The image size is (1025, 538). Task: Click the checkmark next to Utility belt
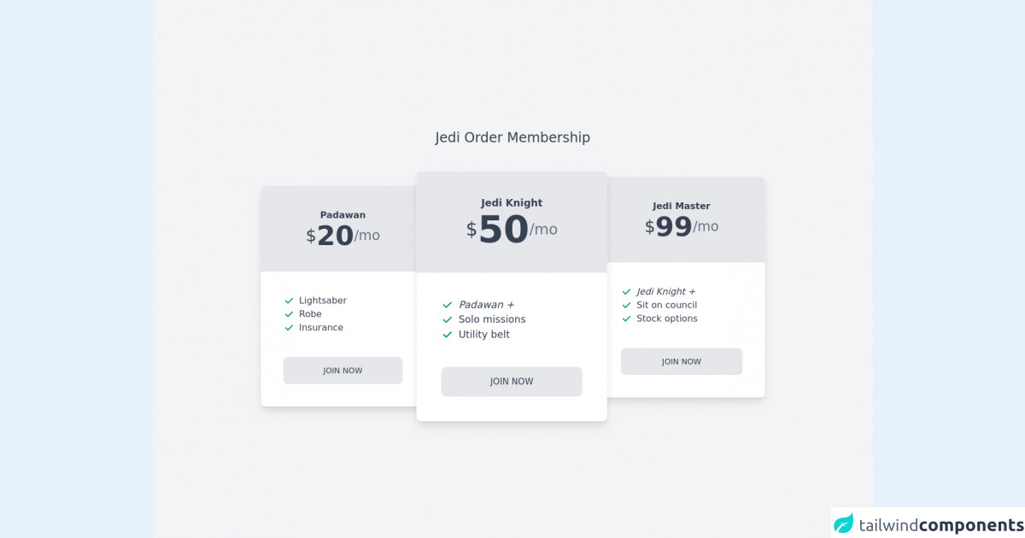click(448, 335)
